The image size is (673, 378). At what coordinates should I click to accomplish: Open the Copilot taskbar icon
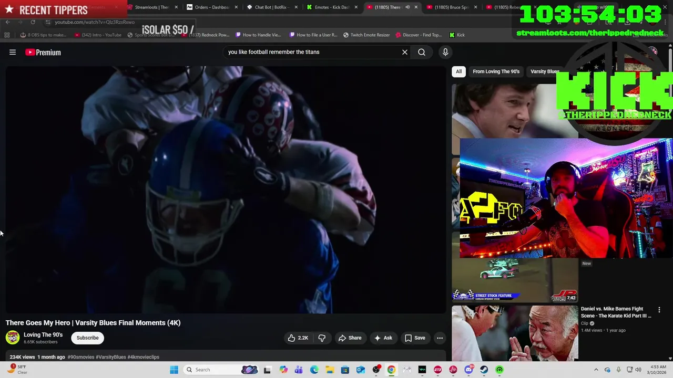tap(283, 370)
